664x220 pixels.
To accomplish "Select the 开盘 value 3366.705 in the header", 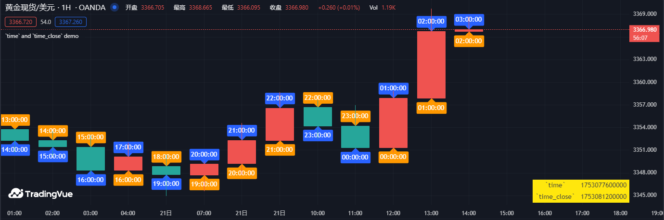I will tap(147, 8).
